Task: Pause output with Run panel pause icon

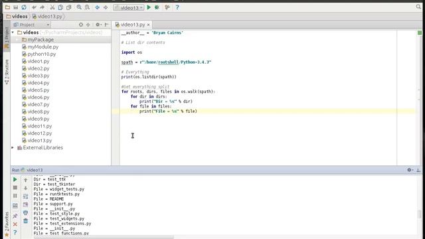Action: click(x=15, y=196)
